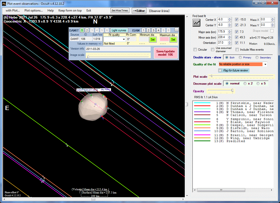Open the Fit quality dropdown

pos(124,39)
